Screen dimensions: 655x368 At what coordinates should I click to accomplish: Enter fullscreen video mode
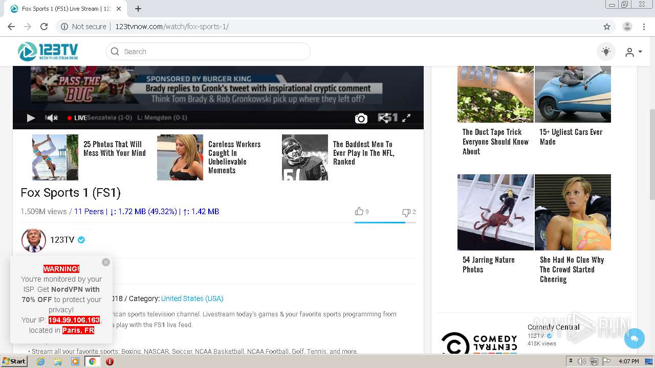406,118
